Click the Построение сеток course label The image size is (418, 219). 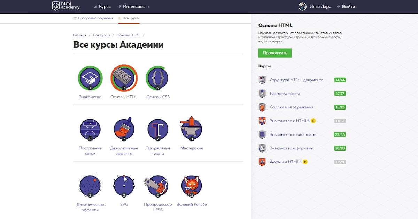click(x=90, y=151)
